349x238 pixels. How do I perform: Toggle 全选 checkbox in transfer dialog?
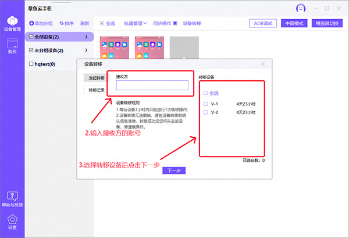(205, 93)
